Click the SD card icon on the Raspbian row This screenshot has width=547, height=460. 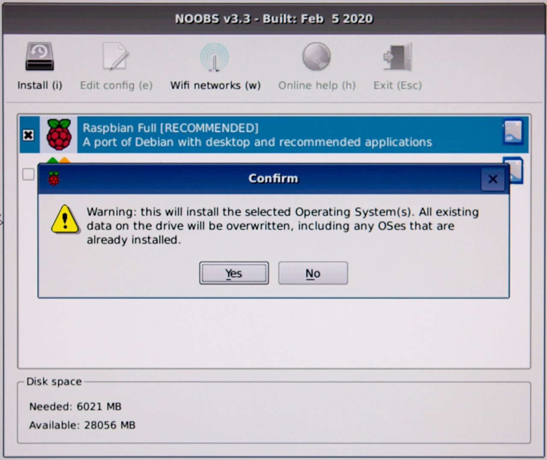pyautogui.click(x=512, y=131)
